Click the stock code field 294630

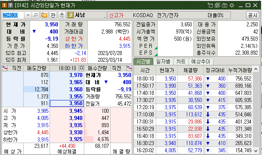point(13,15)
